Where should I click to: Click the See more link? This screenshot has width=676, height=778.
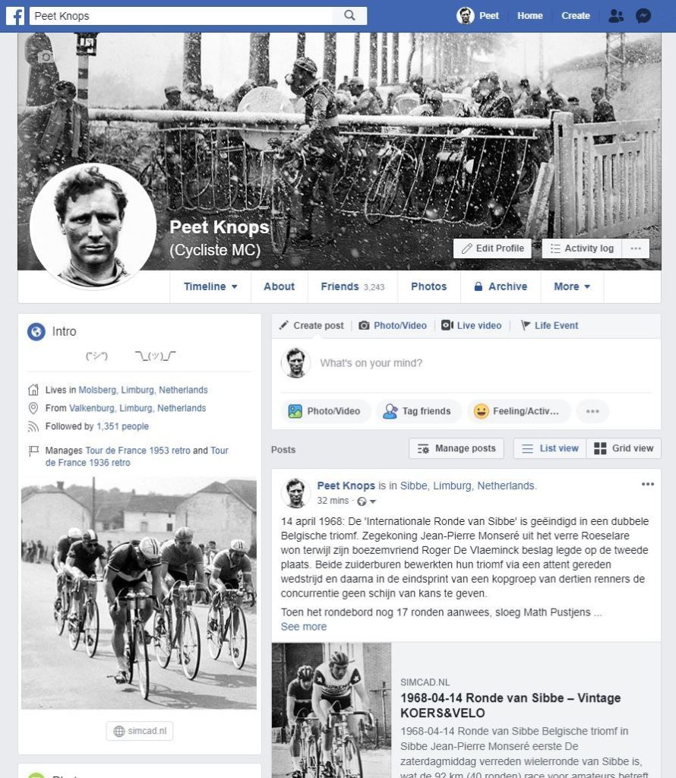point(304,627)
